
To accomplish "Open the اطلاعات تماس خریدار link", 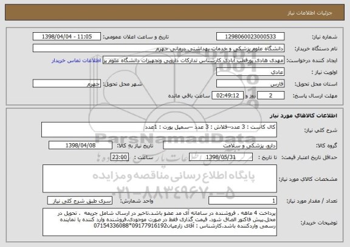I will click(x=77, y=61).
